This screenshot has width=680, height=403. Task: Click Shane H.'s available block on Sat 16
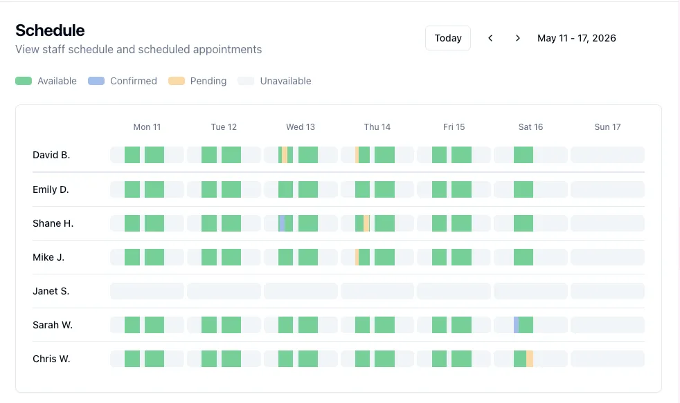tap(524, 223)
